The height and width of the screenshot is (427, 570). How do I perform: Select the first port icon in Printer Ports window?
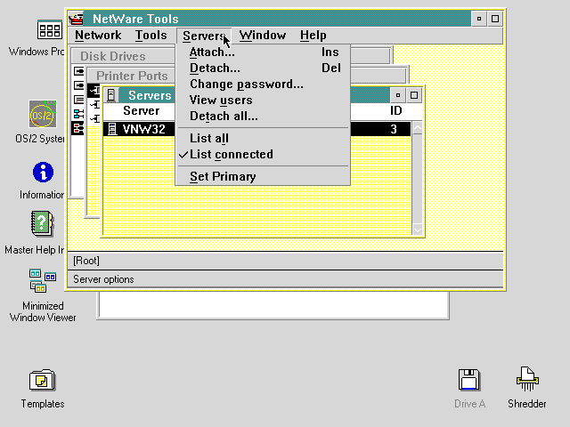click(94, 90)
